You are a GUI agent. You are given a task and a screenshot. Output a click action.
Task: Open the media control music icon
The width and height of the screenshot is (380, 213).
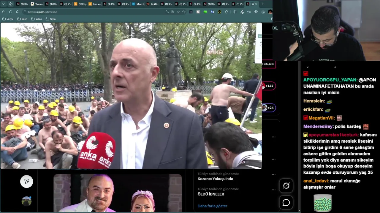(x=242, y=12)
